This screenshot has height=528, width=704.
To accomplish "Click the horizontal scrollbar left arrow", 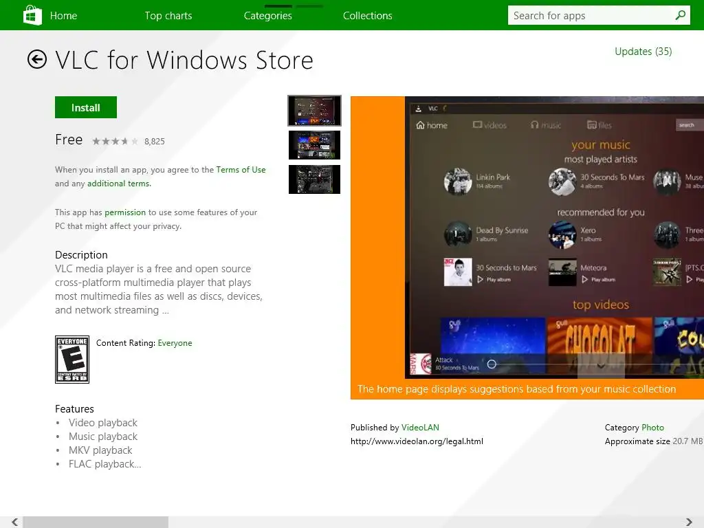I will tap(15, 522).
